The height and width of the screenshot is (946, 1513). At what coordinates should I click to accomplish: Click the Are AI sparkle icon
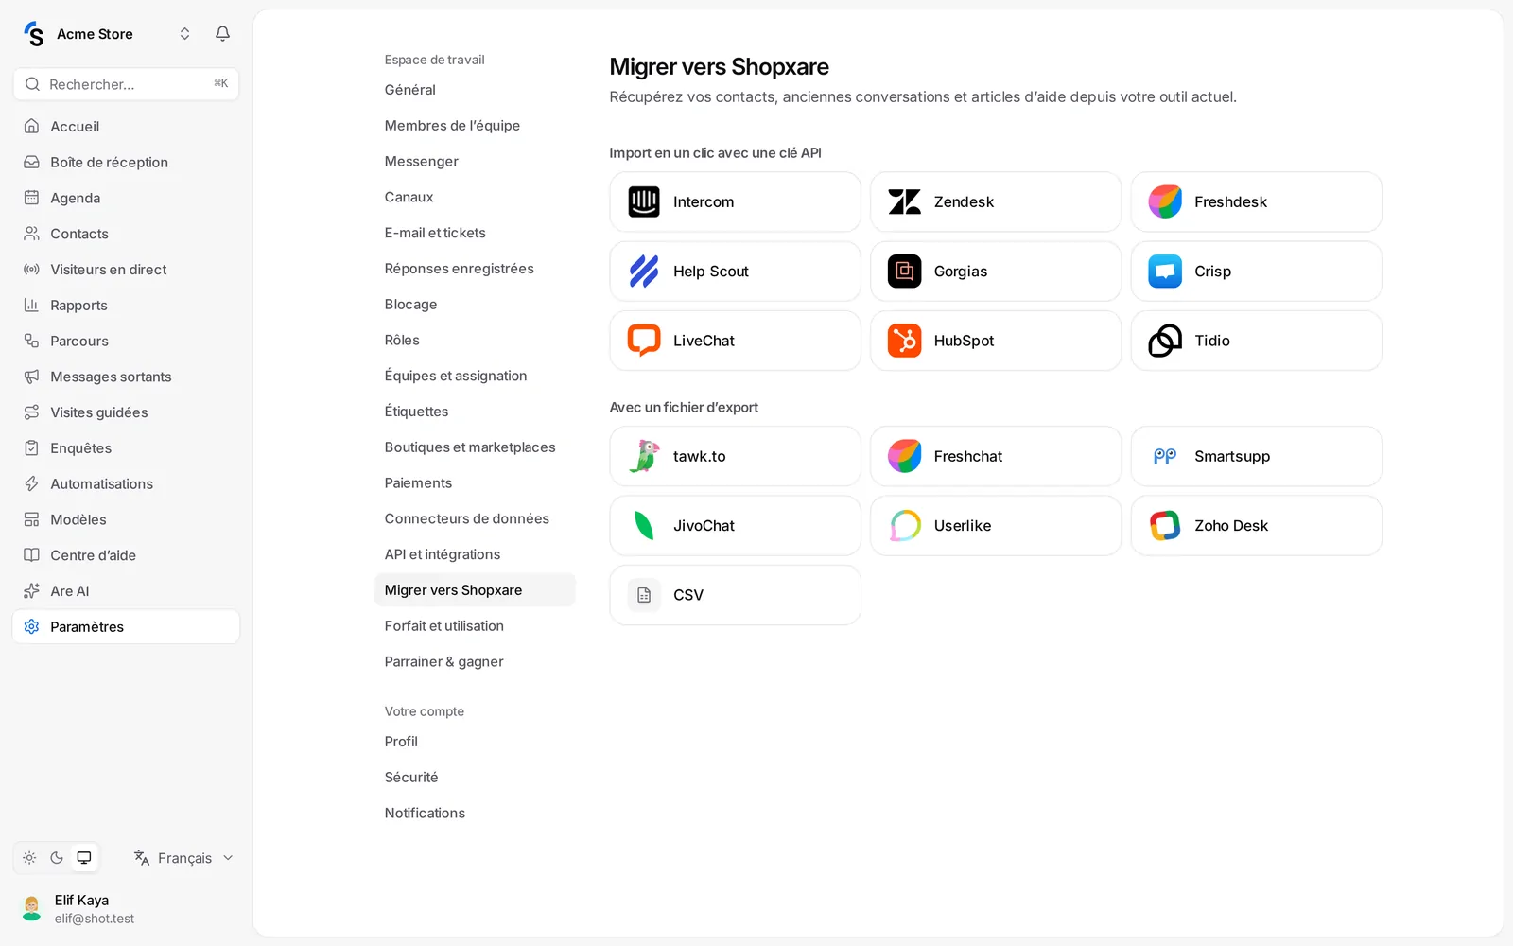point(31,591)
